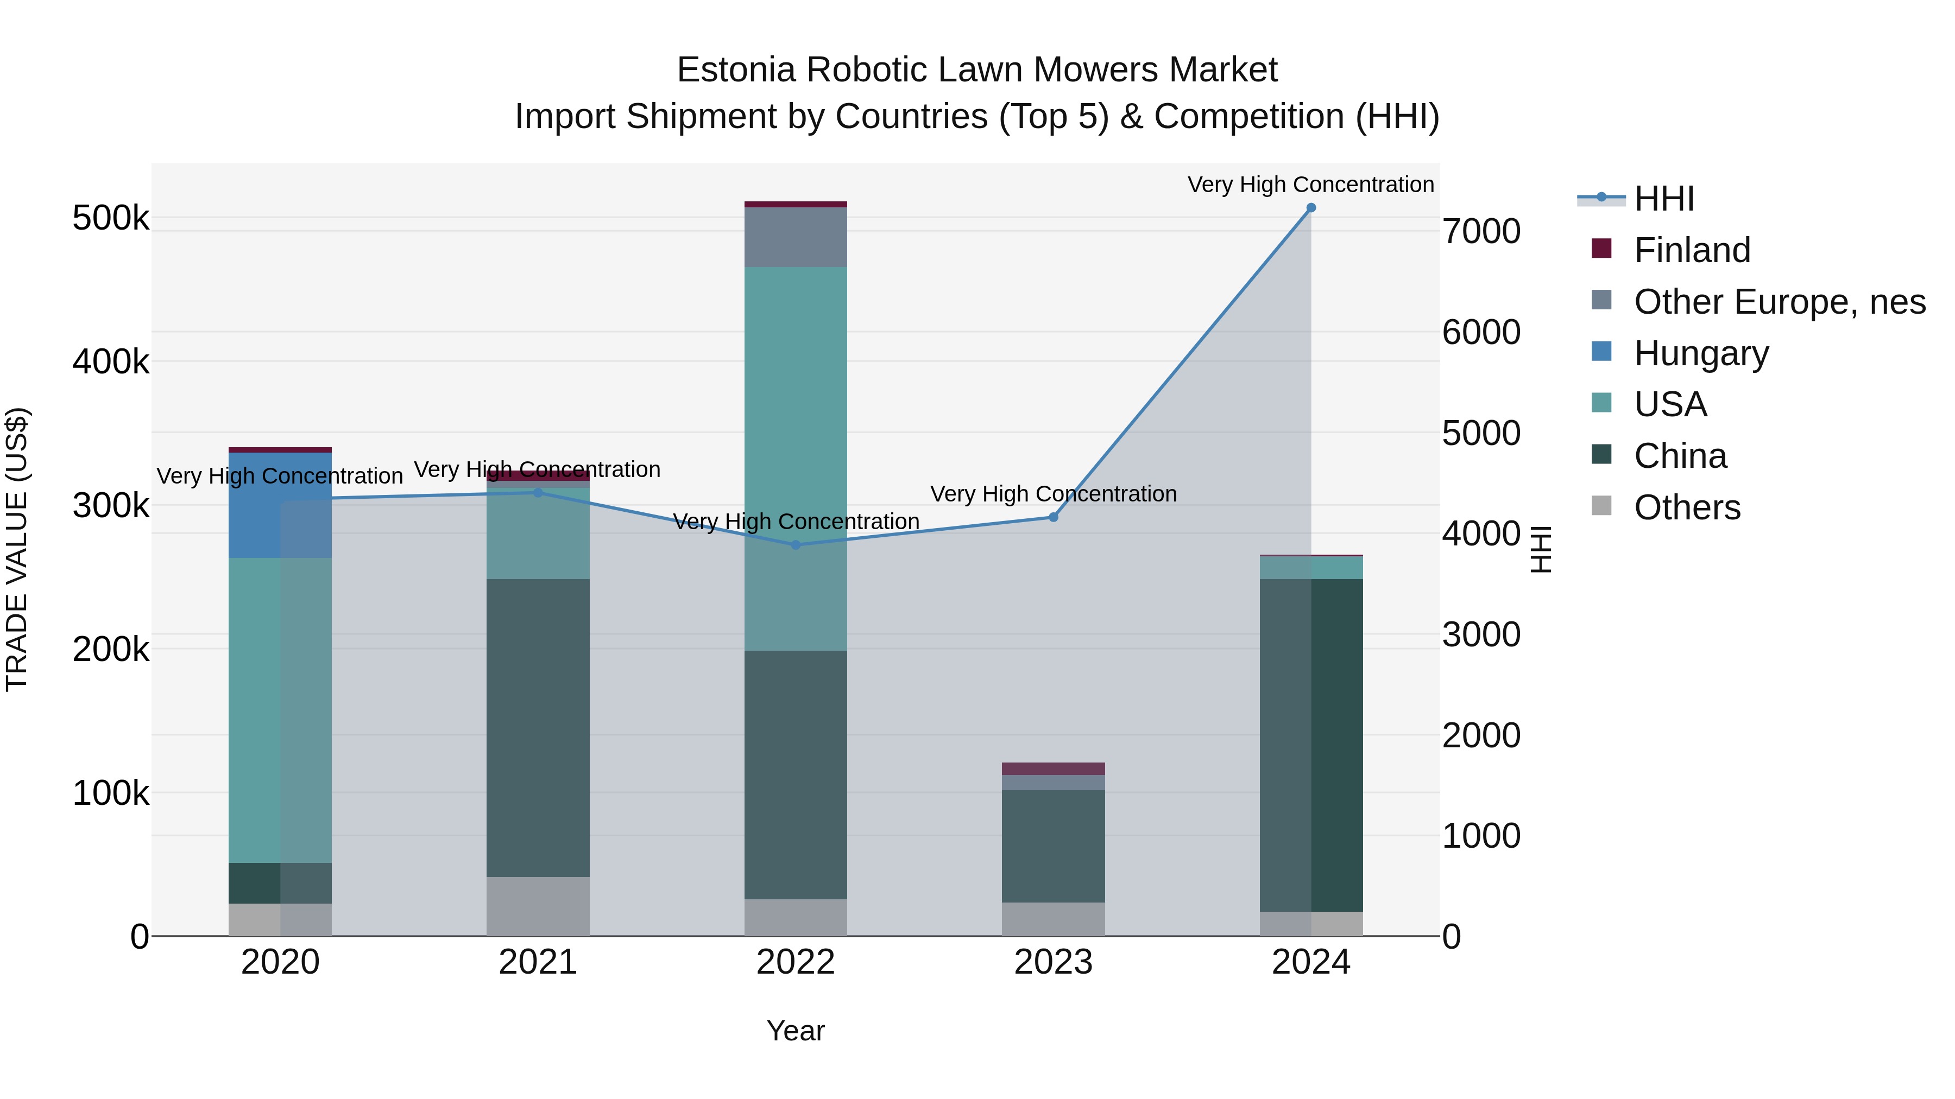Click the 2020 Very High Concentration annotation
1955x1099 pixels.
coord(280,475)
